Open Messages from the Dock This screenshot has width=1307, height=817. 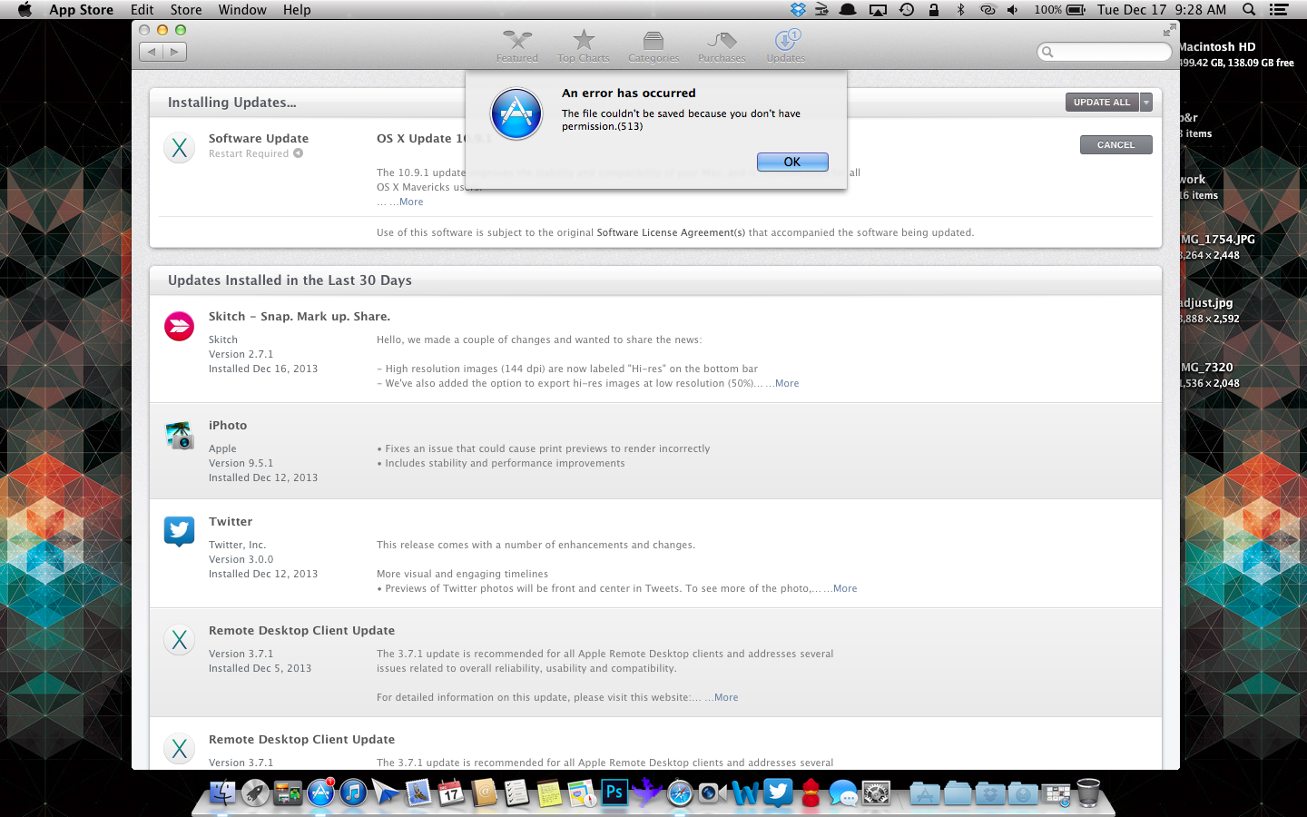tap(843, 792)
